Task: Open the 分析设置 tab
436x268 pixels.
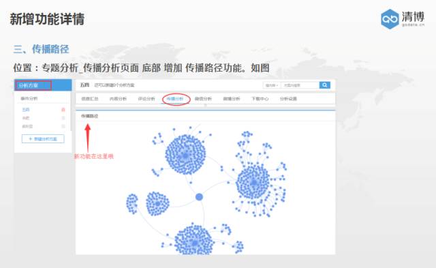Action: (288, 99)
